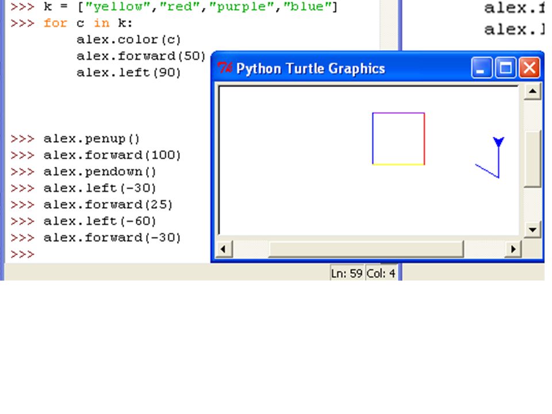Close the Python Turtle Graphics window

pos(530,68)
